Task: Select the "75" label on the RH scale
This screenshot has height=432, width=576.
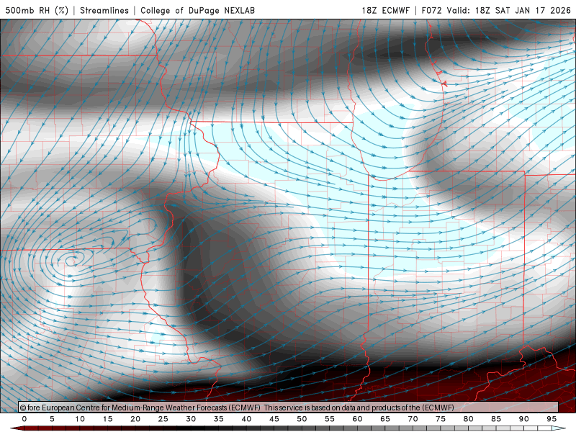Action: tap(441, 419)
